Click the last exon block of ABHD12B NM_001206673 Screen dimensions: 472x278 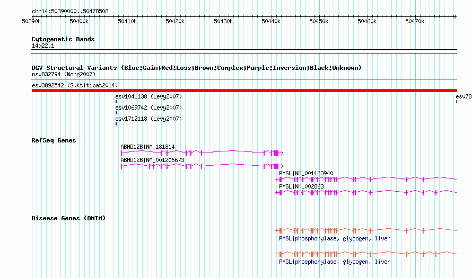[276, 166]
